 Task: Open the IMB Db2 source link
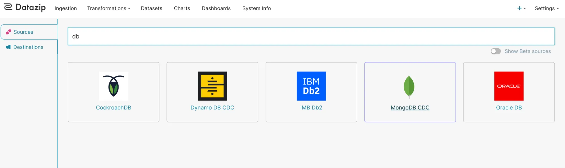pyautogui.click(x=311, y=108)
